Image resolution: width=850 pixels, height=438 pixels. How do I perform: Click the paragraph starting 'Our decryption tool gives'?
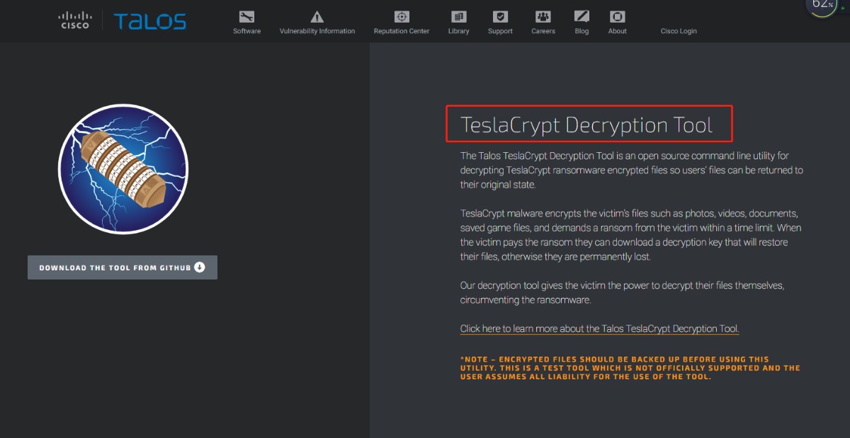[622, 292]
